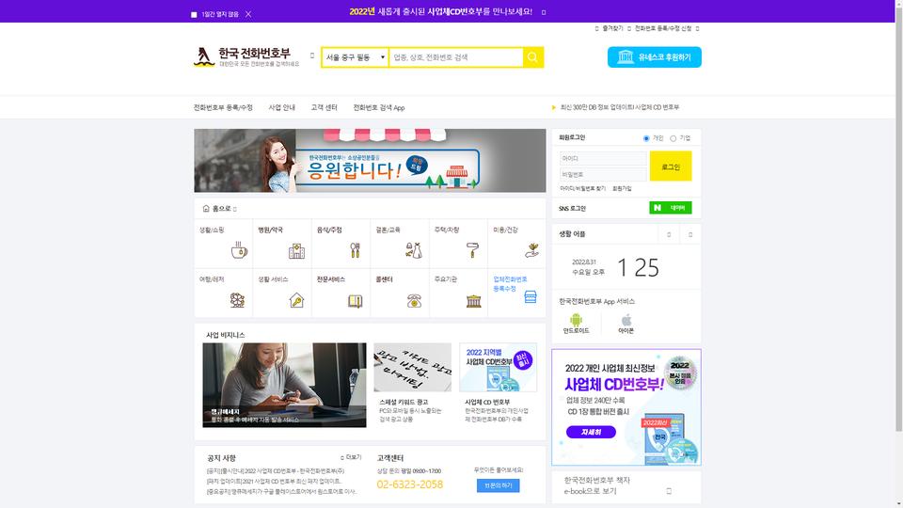903x508 pixels.
Task: Open the 음식/주점 spoon and fork icon
Action: 356,250
